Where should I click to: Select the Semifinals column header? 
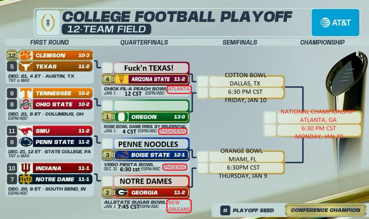tap(240, 42)
